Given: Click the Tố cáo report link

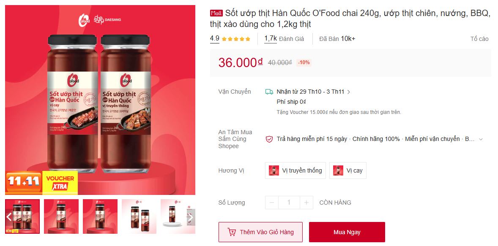Looking at the screenshot, I should point(479,39).
